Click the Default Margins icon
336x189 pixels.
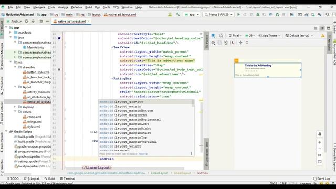pos(240,43)
